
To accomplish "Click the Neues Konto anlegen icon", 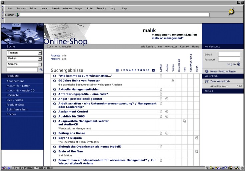I will (x=207, y=72).
